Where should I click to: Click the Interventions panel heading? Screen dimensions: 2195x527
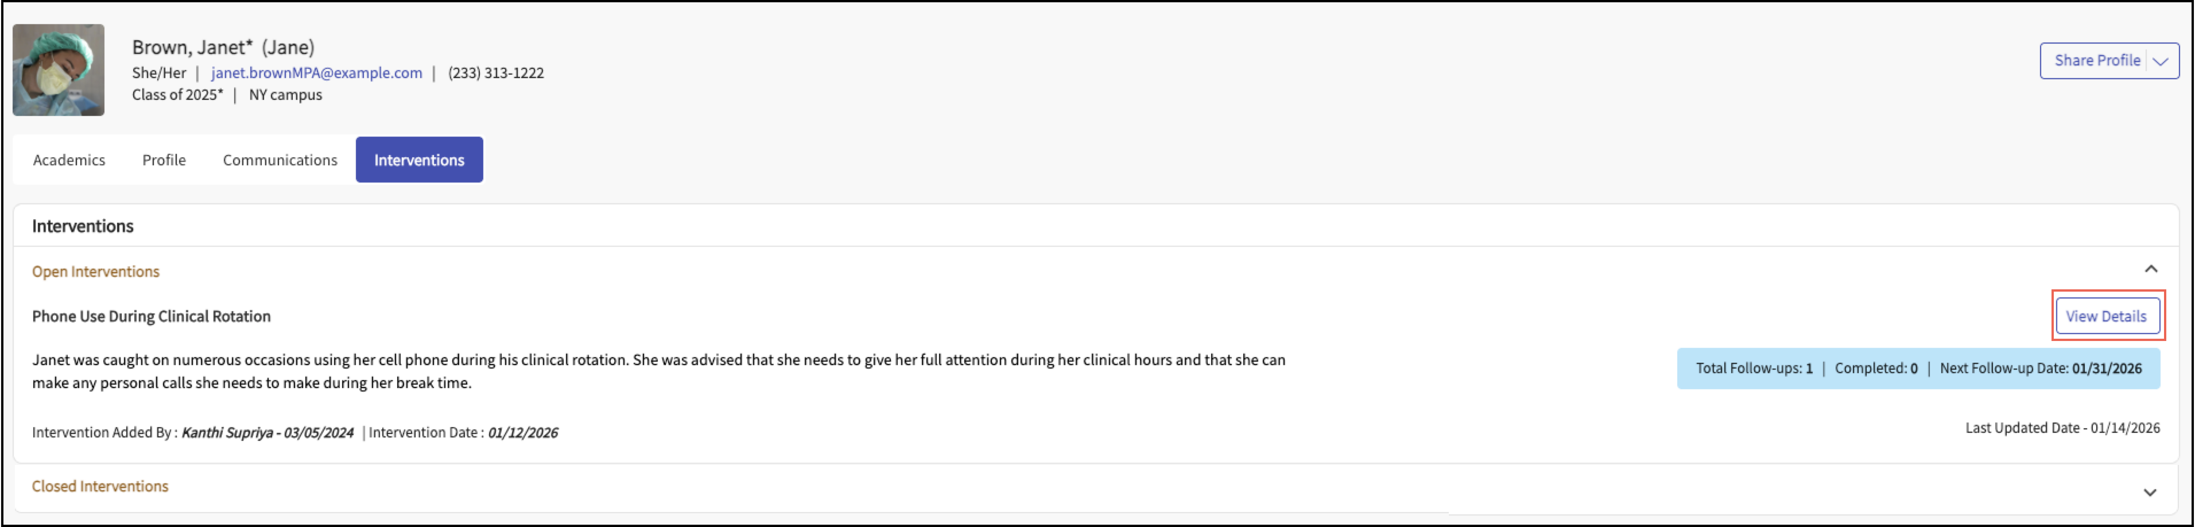point(83,226)
